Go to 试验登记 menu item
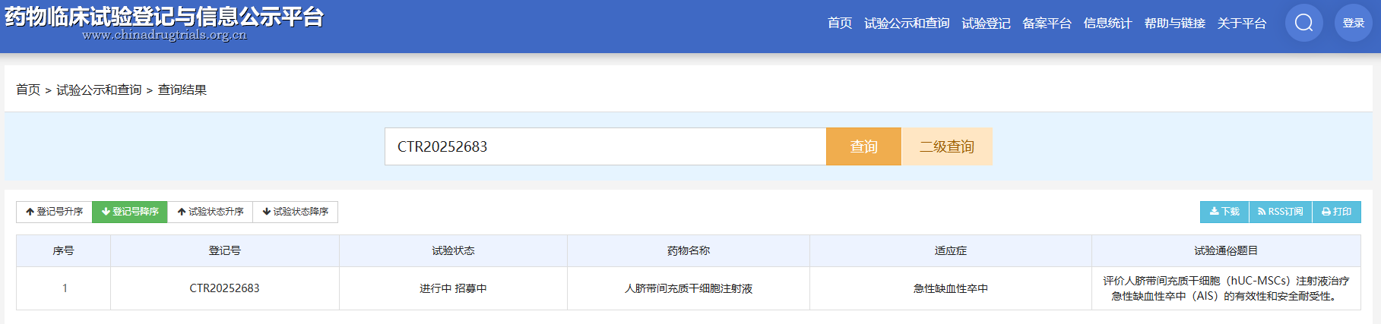The image size is (1381, 324). click(x=986, y=24)
